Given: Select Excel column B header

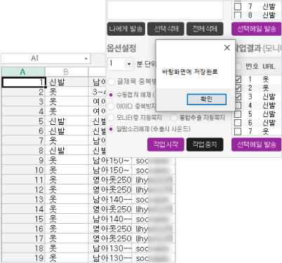Looking at the screenshot, I should pos(67,72).
